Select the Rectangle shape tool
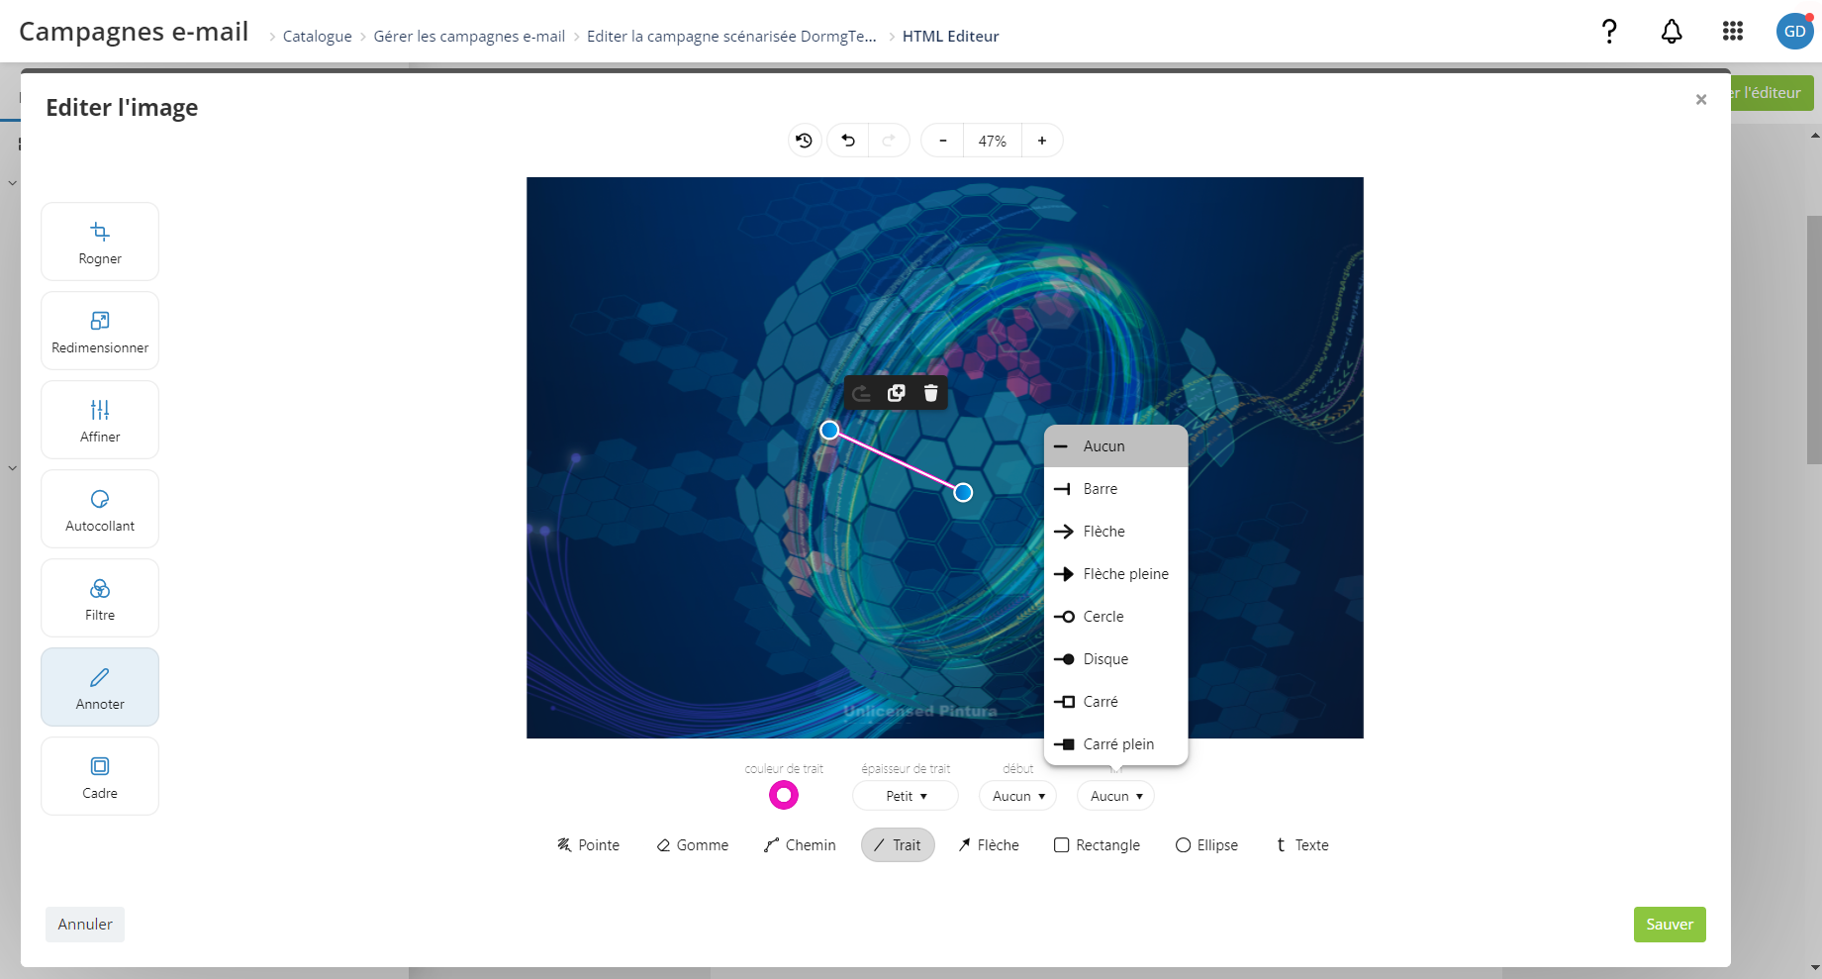 tap(1097, 845)
